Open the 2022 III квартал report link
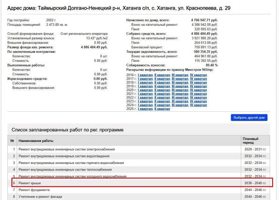Screen dimensions: 279x200 [180, 98]
